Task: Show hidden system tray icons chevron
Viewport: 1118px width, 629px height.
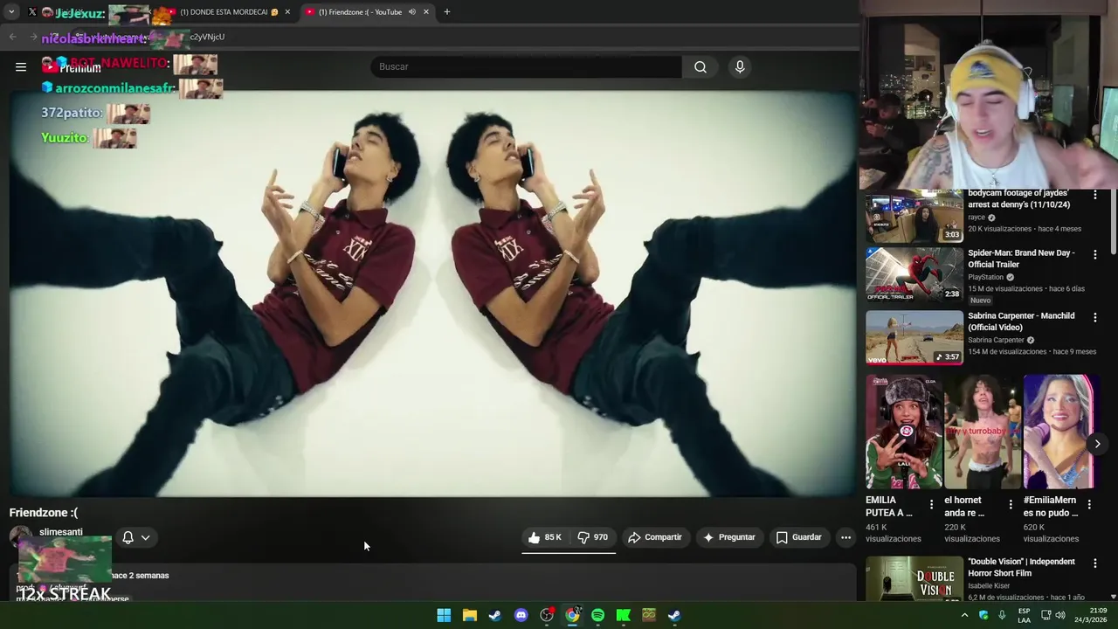Action: pyautogui.click(x=964, y=615)
